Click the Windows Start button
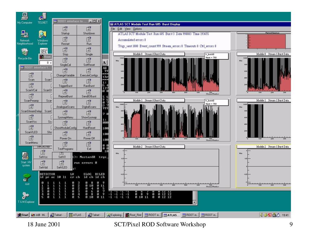This screenshot has height=240, width=320. [22, 215]
